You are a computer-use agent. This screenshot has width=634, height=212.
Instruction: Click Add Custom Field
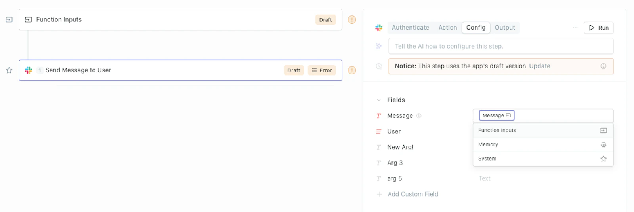click(413, 194)
